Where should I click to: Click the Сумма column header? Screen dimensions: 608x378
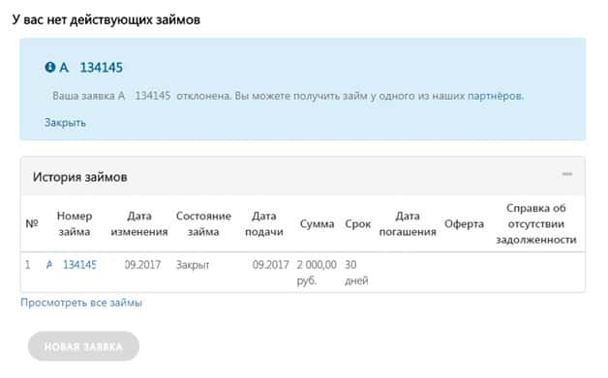coord(317,224)
